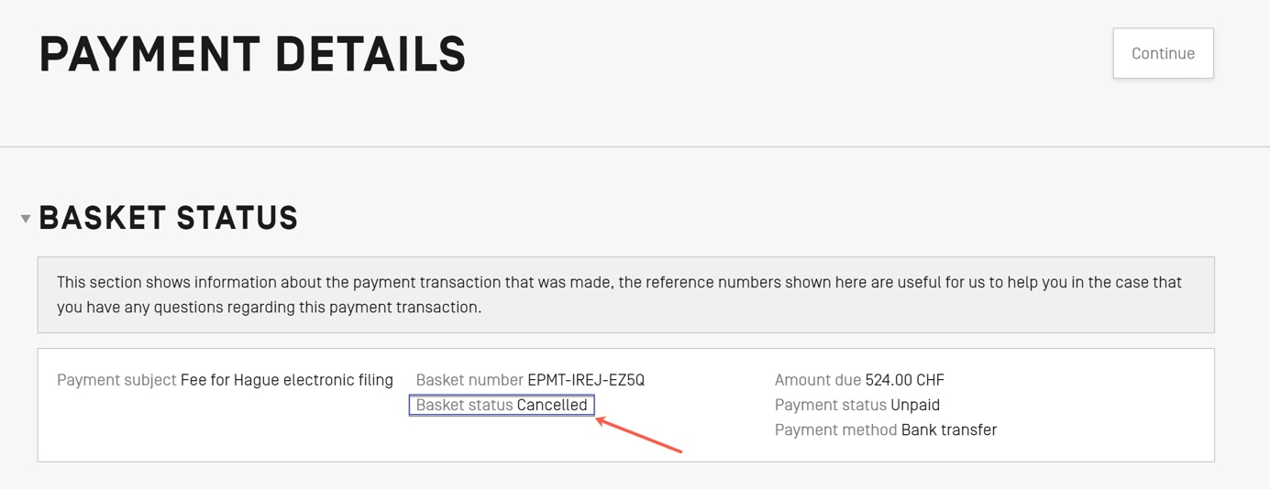The image size is (1270, 489).
Task: Click the notice's second line about questions
Action: (x=269, y=307)
